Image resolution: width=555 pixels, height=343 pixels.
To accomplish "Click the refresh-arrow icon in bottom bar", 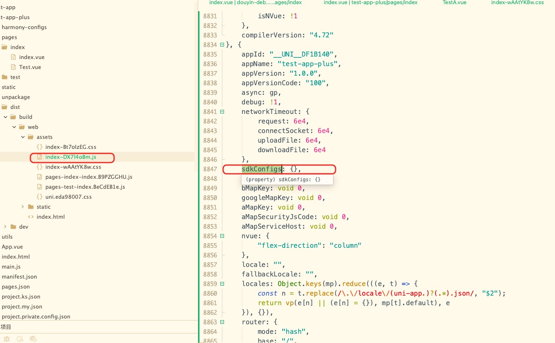I will 20,339.
